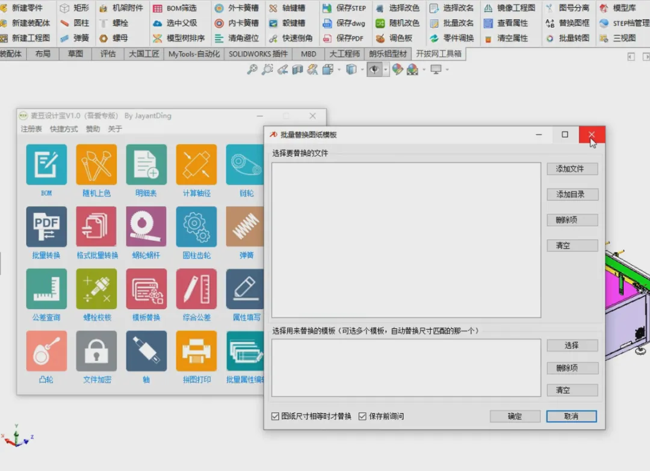Click the 确定 button
This screenshot has height=471, width=650.
pos(515,416)
